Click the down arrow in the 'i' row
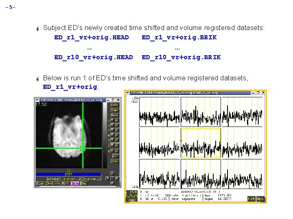Image resolution: width=293 pixels, height=219 pixels. point(112,140)
